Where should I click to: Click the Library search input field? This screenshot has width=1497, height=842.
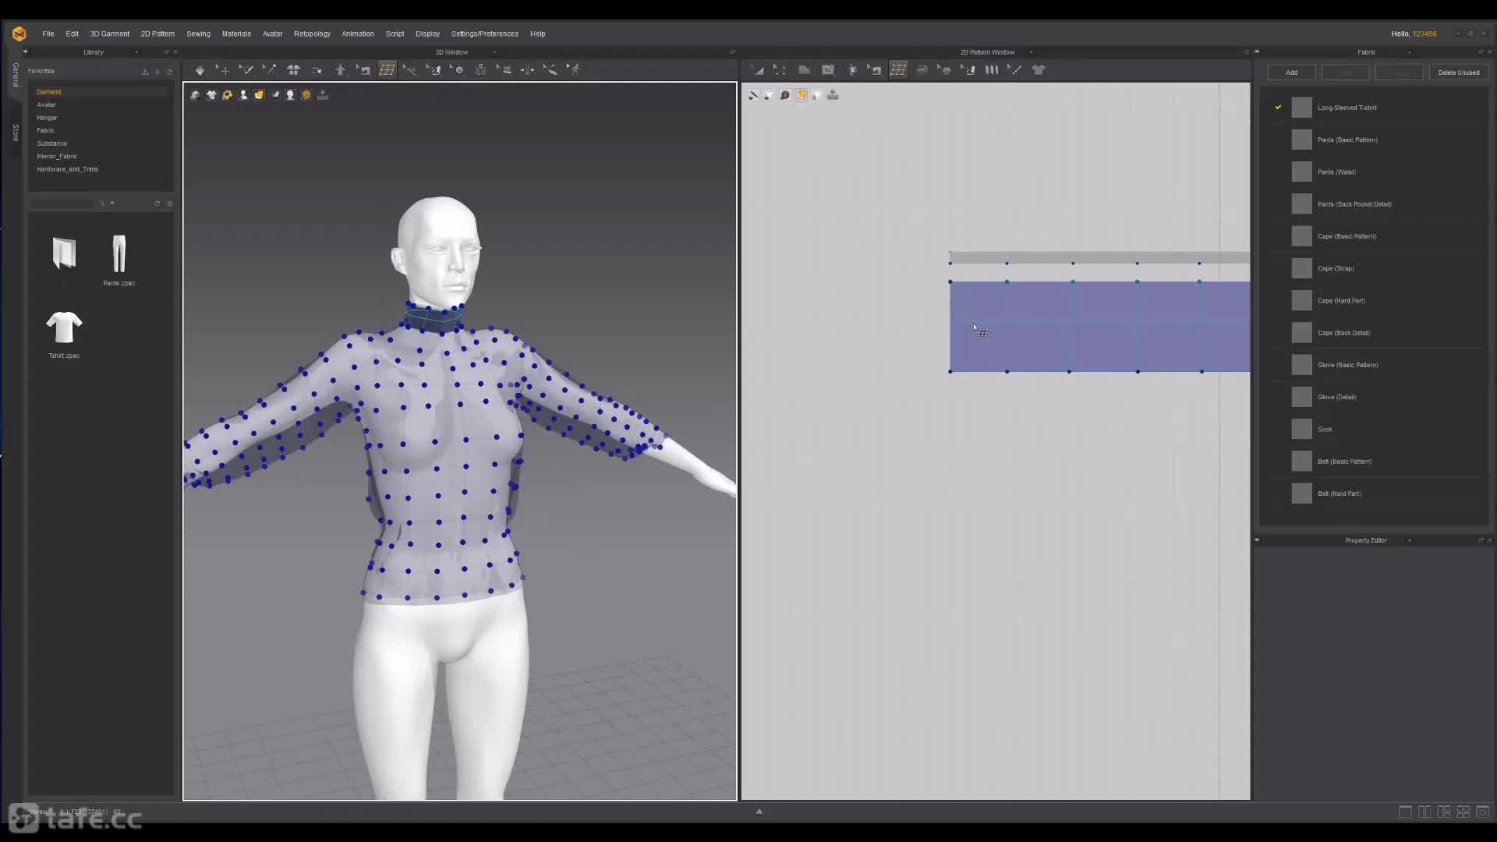[x=62, y=203]
